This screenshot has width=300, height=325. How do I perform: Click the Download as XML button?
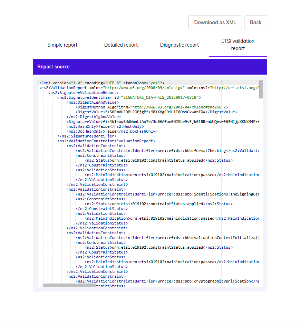pyautogui.click(x=215, y=22)
